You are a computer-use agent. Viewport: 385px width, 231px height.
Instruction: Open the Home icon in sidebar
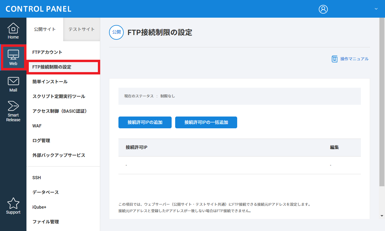point(13,29)
